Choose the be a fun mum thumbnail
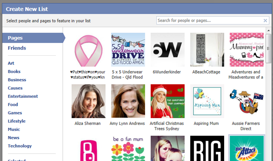Viewport: 273px width, 161px height. tap(128, 149)
